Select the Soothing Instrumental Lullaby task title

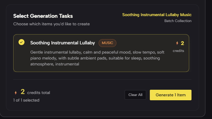coord(63,43)
